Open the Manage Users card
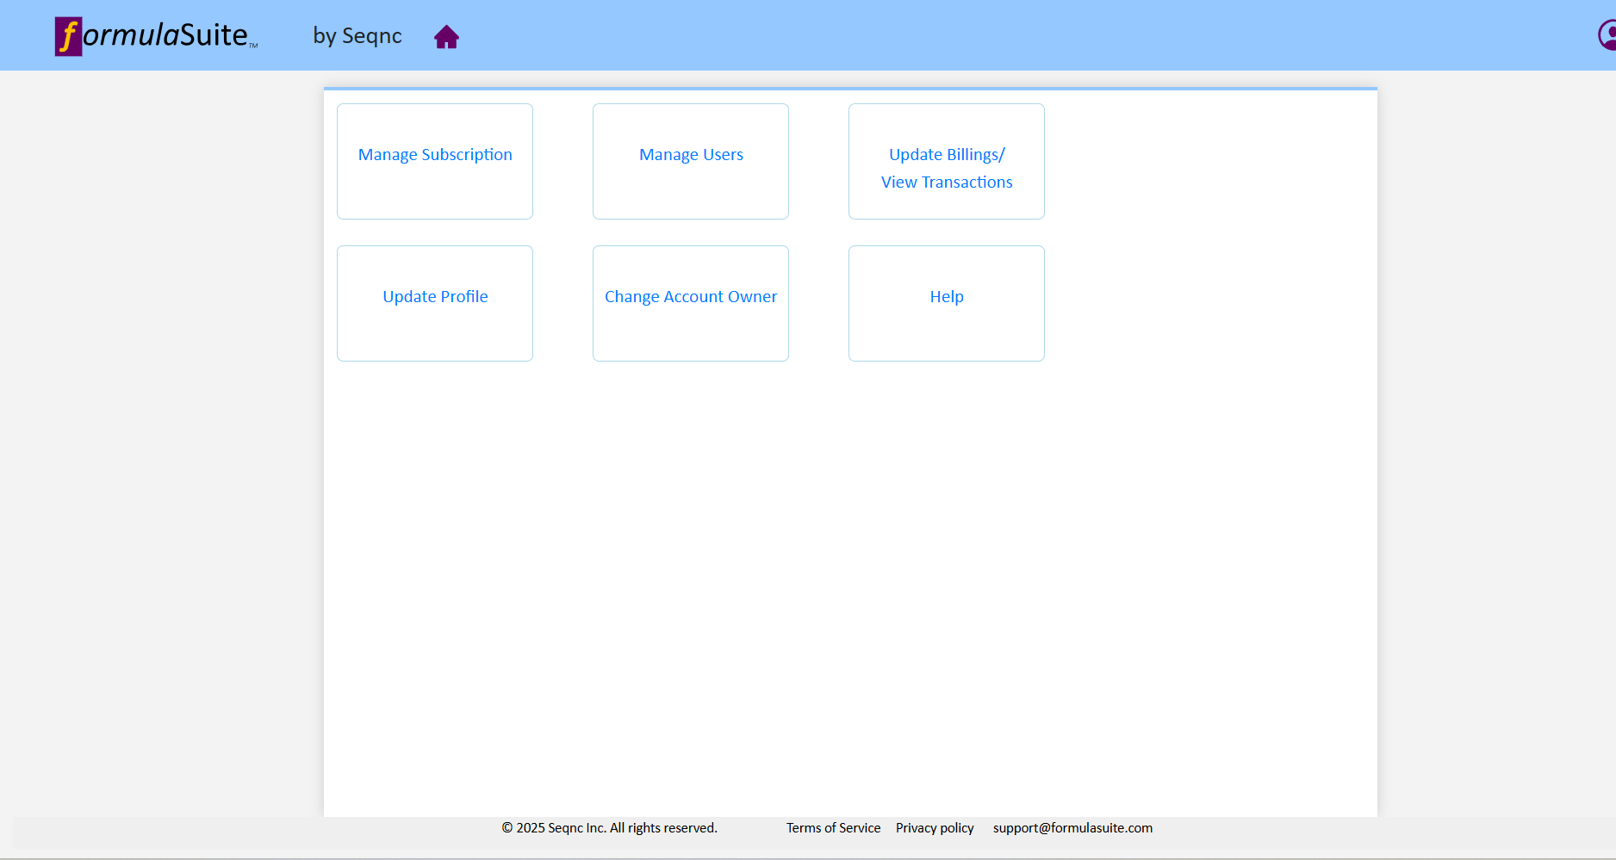This screenshot has width=1616, height=860. click(691, 161)
